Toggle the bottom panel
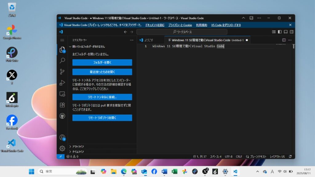This screenshot has width=315, height=177. tap(286, 32)
